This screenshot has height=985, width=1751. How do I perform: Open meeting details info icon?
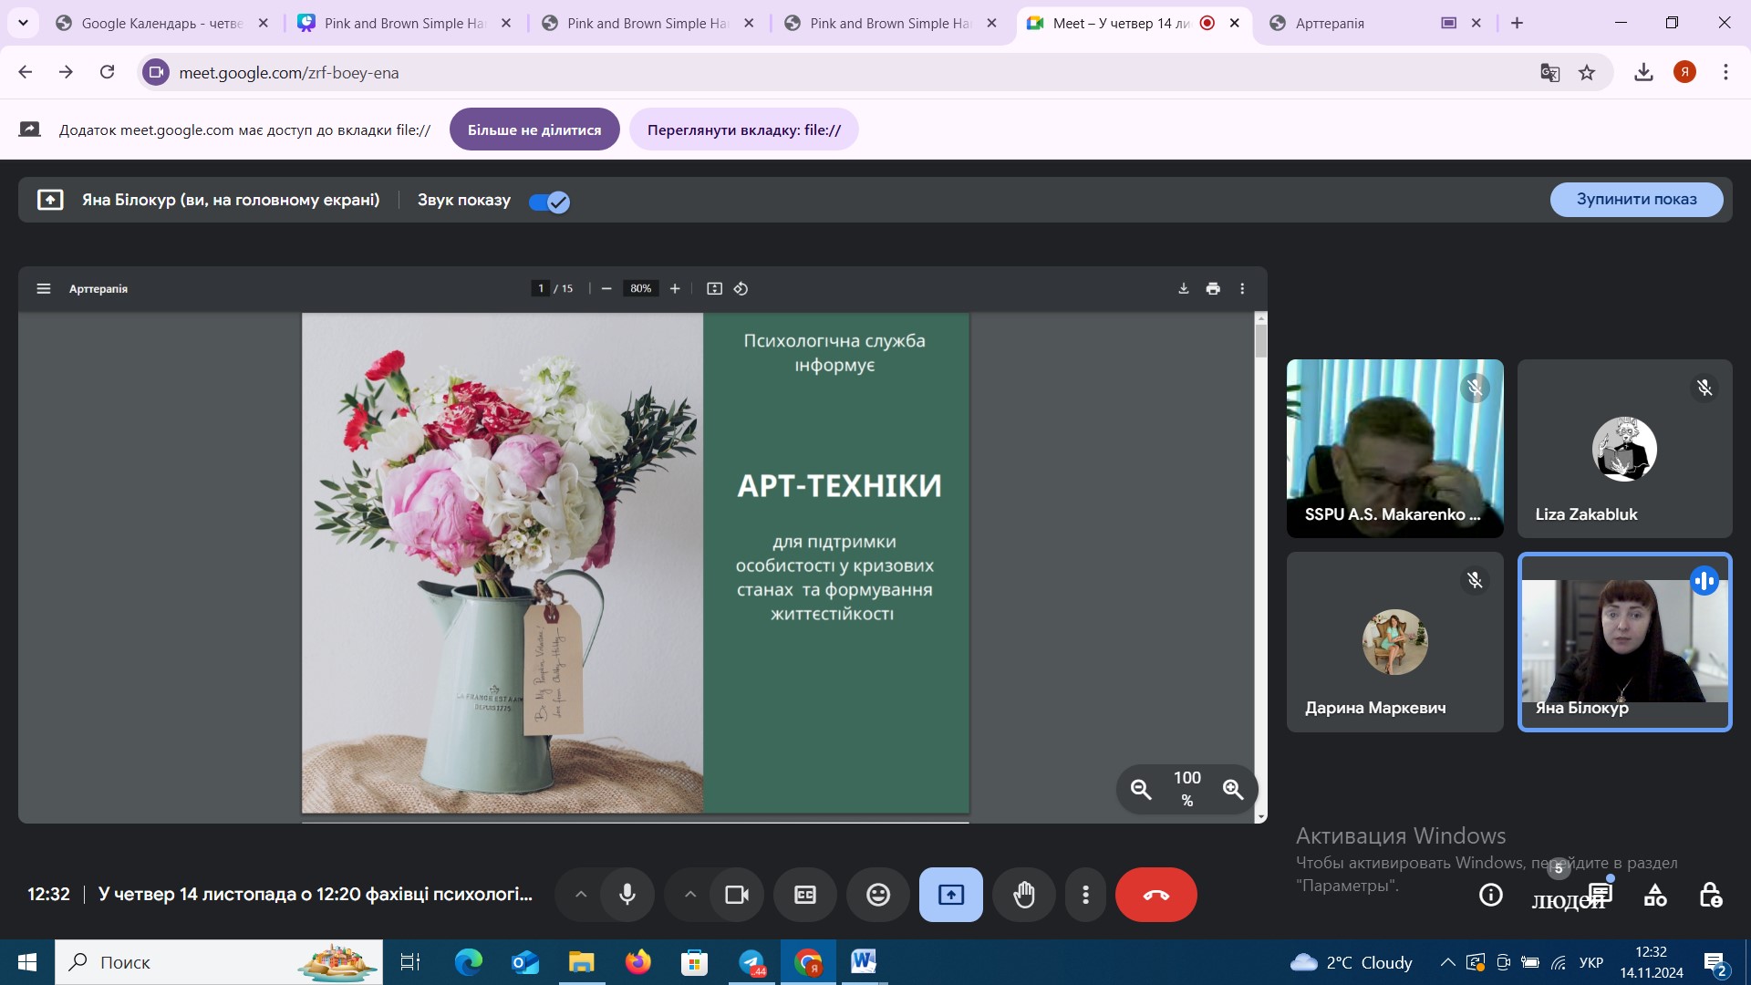click(1490, 895)
